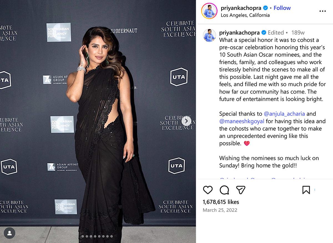
Task: Open comments with the speech bubble icon
Action: [x=224, y=190]
